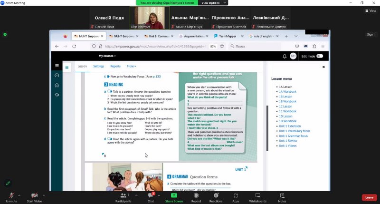Select Olga Nezhyva's video thumbnail
Screen dimensions: 380x204
click(150, 18)
